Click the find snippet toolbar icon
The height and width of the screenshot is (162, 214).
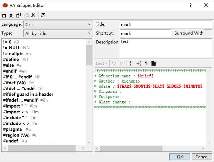click(x=43, y=15)
